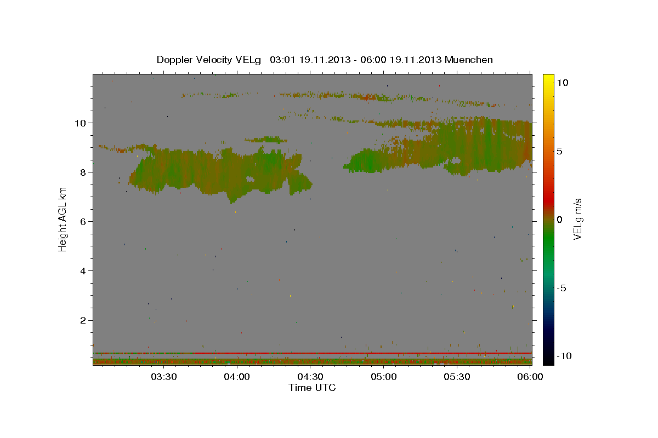Click the 04:00 time tick label
The image size is (658, 438).
237,377
